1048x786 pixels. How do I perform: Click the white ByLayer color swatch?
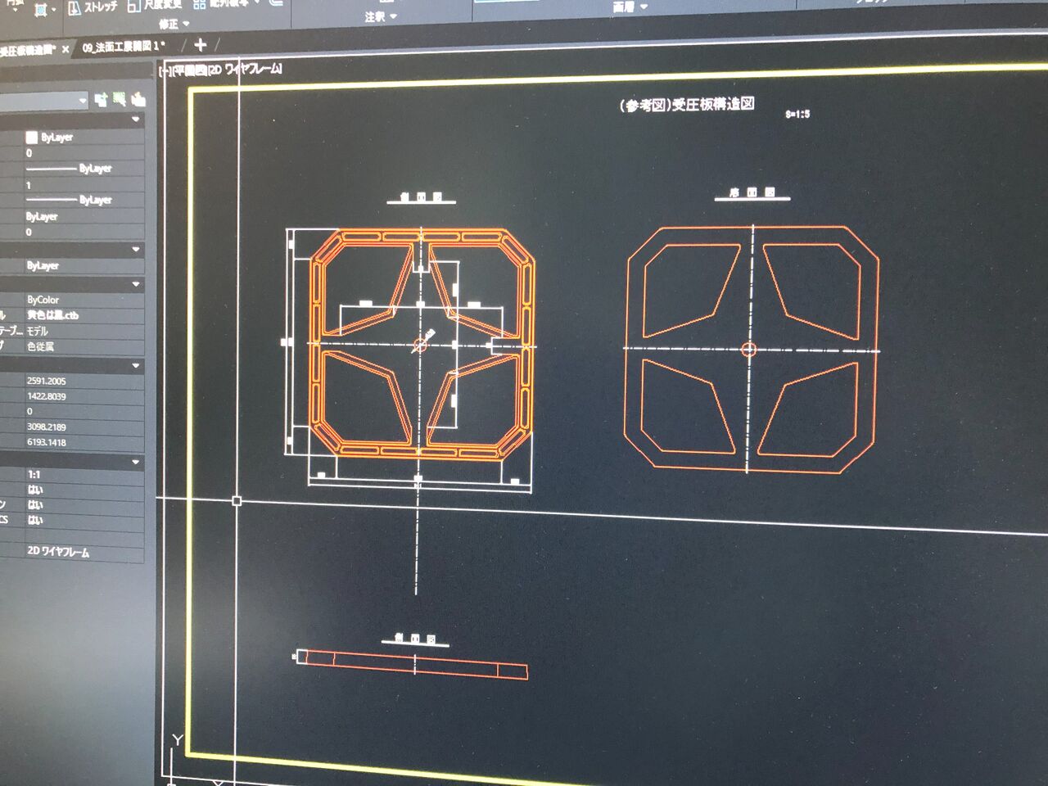tap(32, 138)
